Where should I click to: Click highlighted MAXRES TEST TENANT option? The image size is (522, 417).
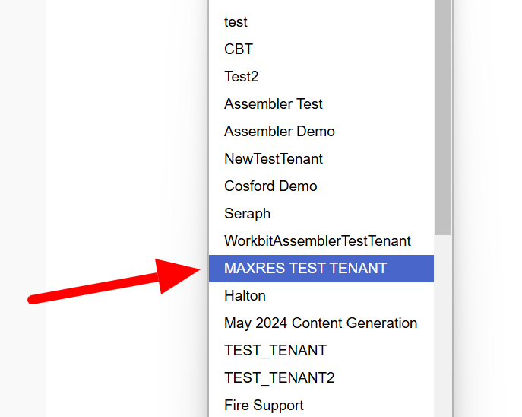pos(305,269)
